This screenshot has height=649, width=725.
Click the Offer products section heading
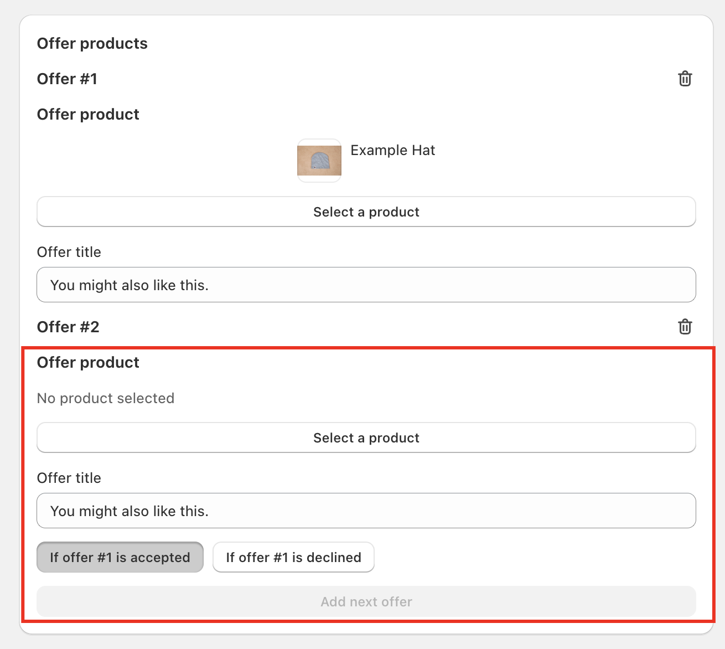pos(92,44)
